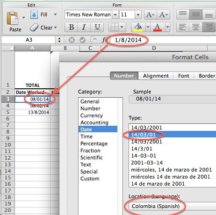This screenshot has width=216, height=215.
Task: Confirm entry with the checkmark icon
Action: (x=82, y=40)
